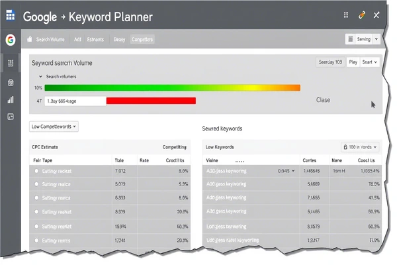Open the Low Competlewords dropdown
Image resolution: width=397 pixels, height=265 pixels.
coord(54,127)
